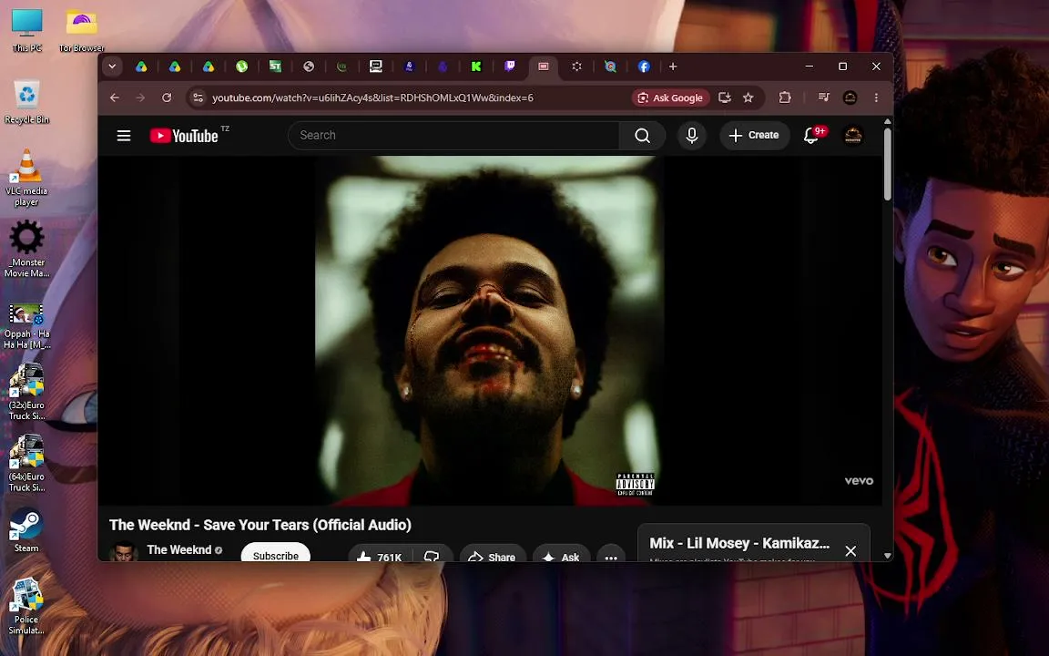Switch to the Twitch tab
Screen dimensions: 1049x656
509,67
